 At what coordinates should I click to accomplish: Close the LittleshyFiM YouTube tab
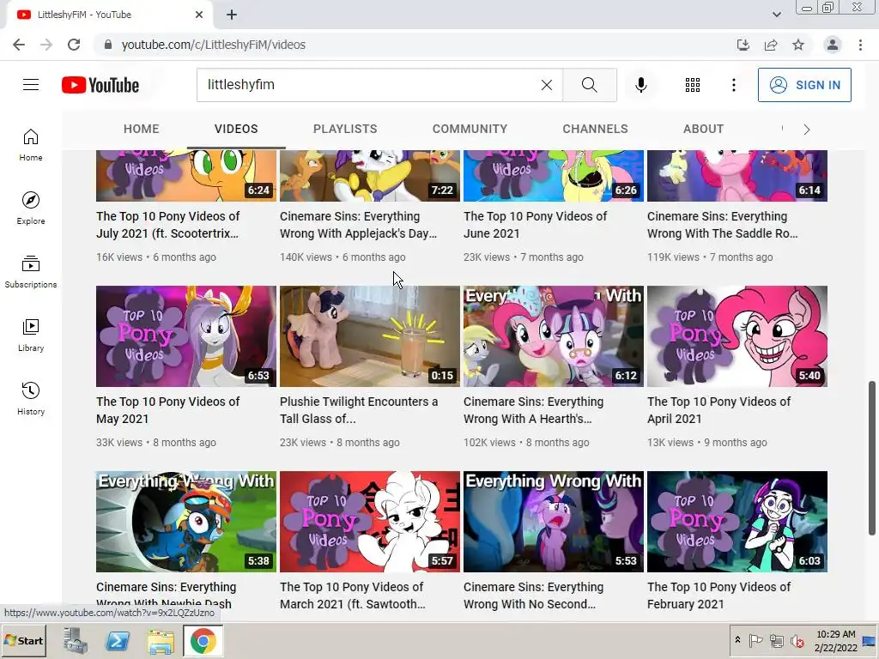pyautogui.click(x=199, y=15)
